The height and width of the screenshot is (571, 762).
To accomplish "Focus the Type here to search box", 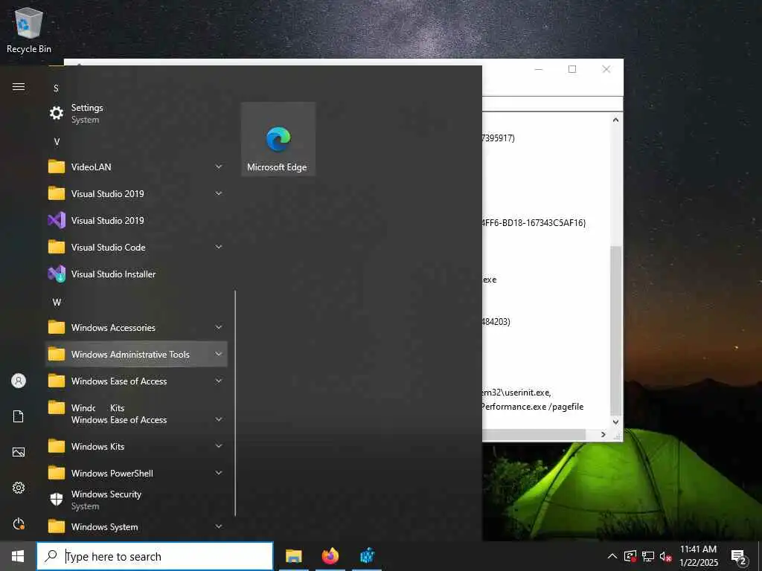I will 155,556.
